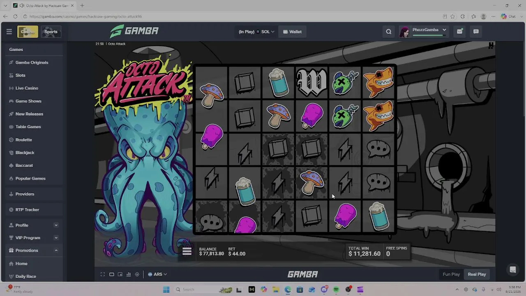
Task: Open the chat panel icon in header
Action: (x=476, y=31)
